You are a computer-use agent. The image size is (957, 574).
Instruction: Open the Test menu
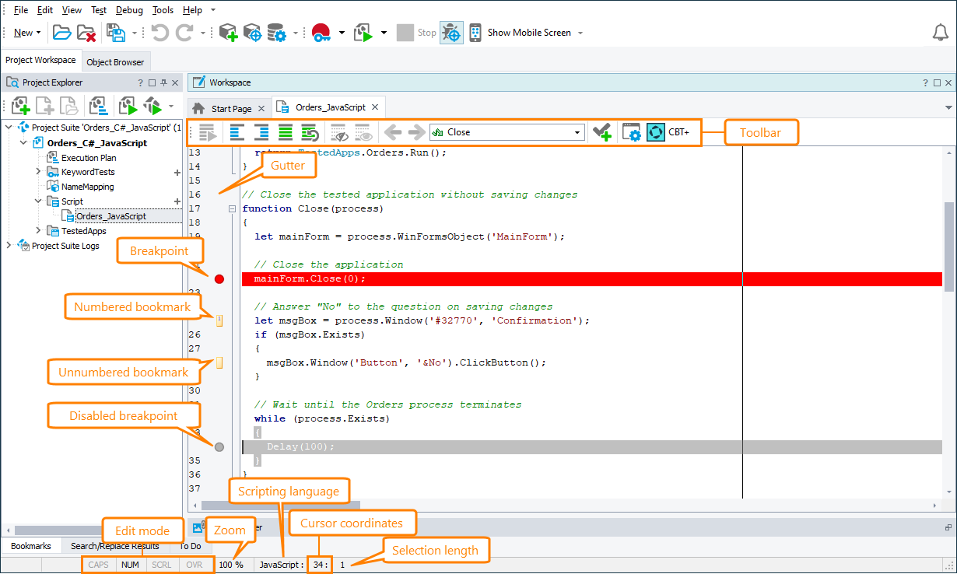pyautogui.click(x=99, y=10)
